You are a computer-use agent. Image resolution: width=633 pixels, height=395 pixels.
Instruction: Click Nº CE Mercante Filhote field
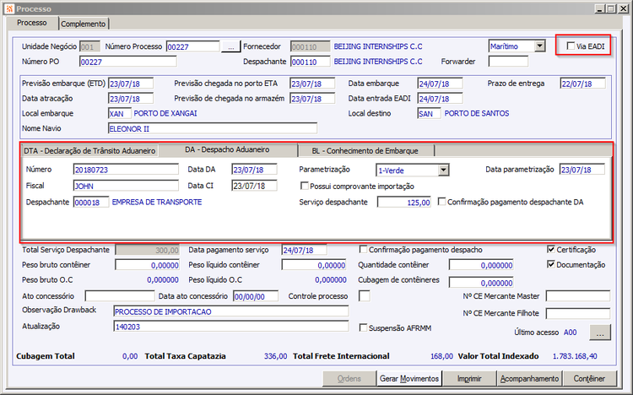pyautogui.click(x=577, y=313)
